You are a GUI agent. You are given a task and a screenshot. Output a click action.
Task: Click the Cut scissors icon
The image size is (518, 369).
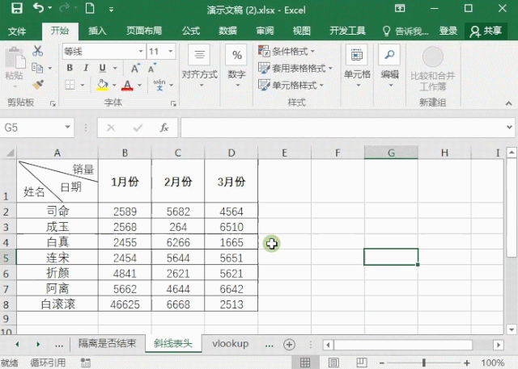click(38, 51)
